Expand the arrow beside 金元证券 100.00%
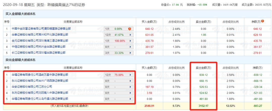Viewport: 272px width, 111px height. pyautogui.click(x=130, y=41)
